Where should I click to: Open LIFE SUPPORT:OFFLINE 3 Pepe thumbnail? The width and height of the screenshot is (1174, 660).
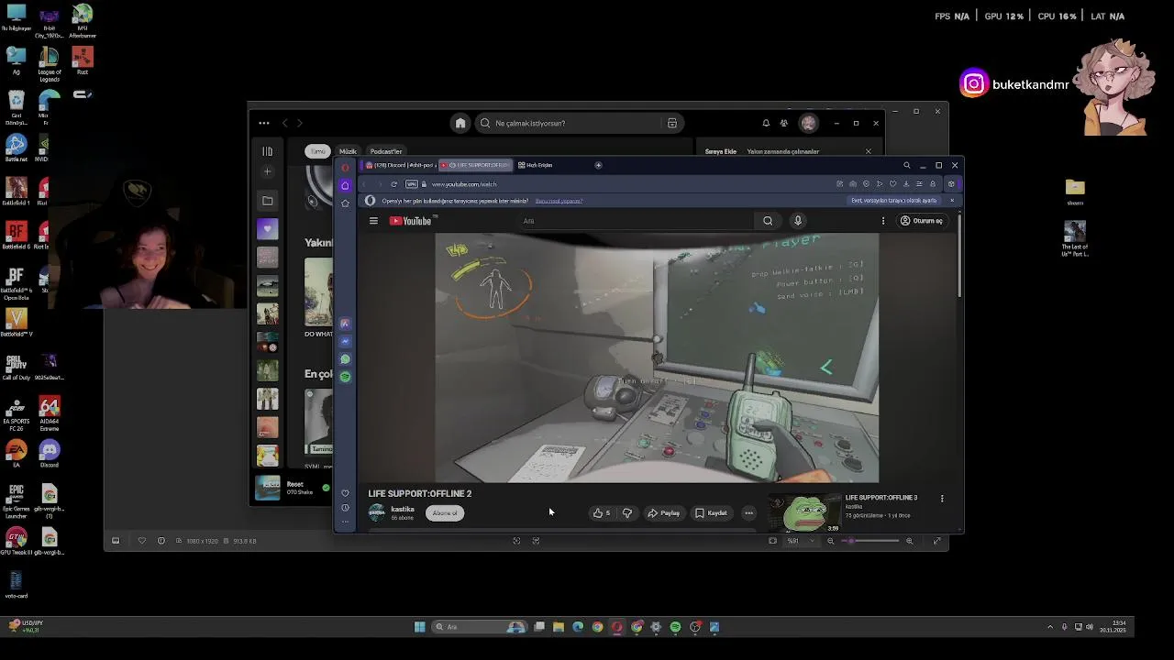pos(804,512)
